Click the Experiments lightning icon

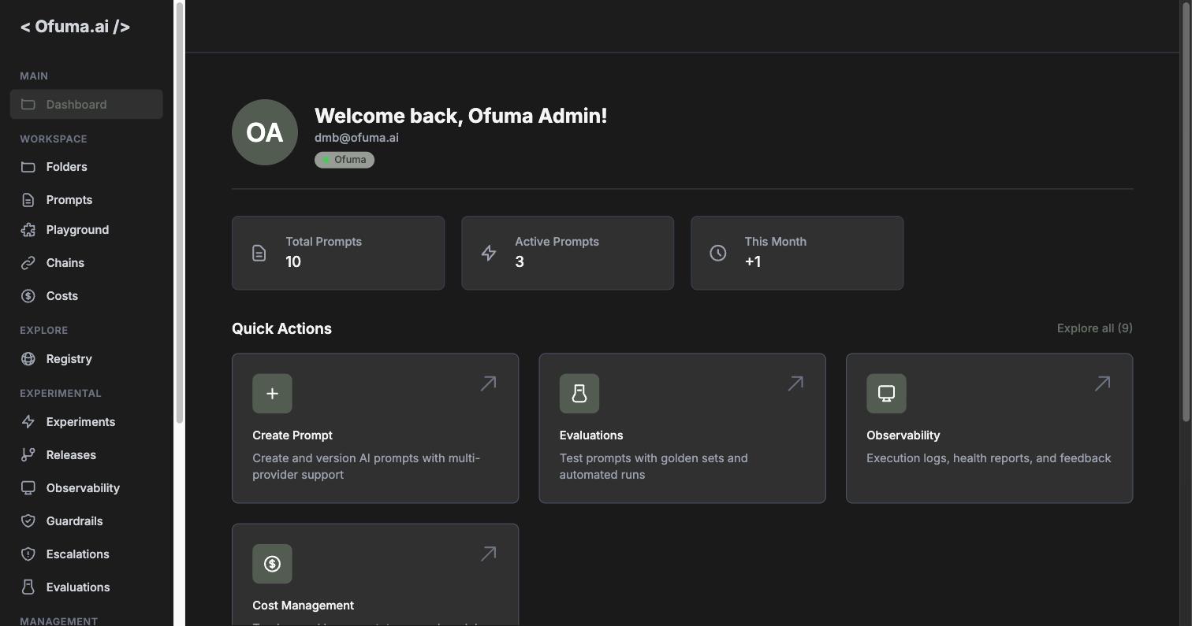click(x=28, y=422)
